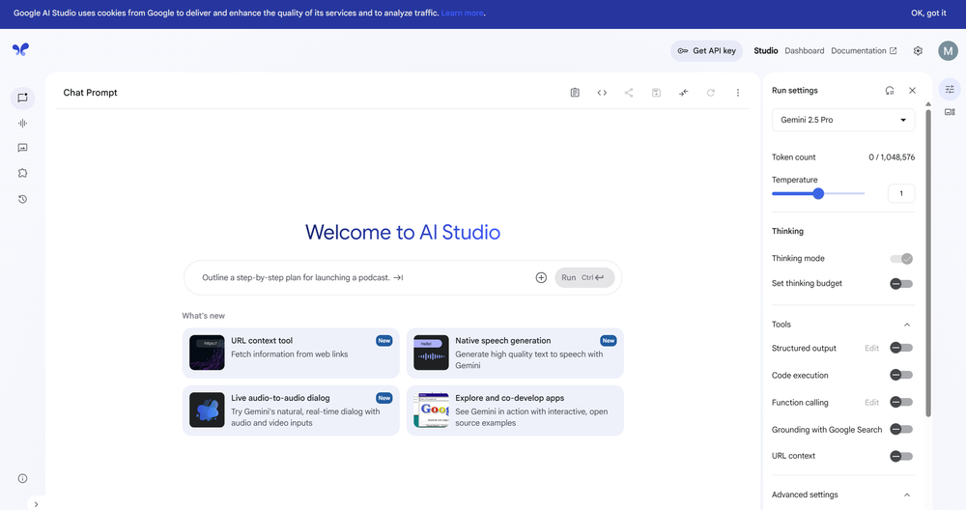
Task: Switch to the Dashboard tab
Action: coord(804,50)
